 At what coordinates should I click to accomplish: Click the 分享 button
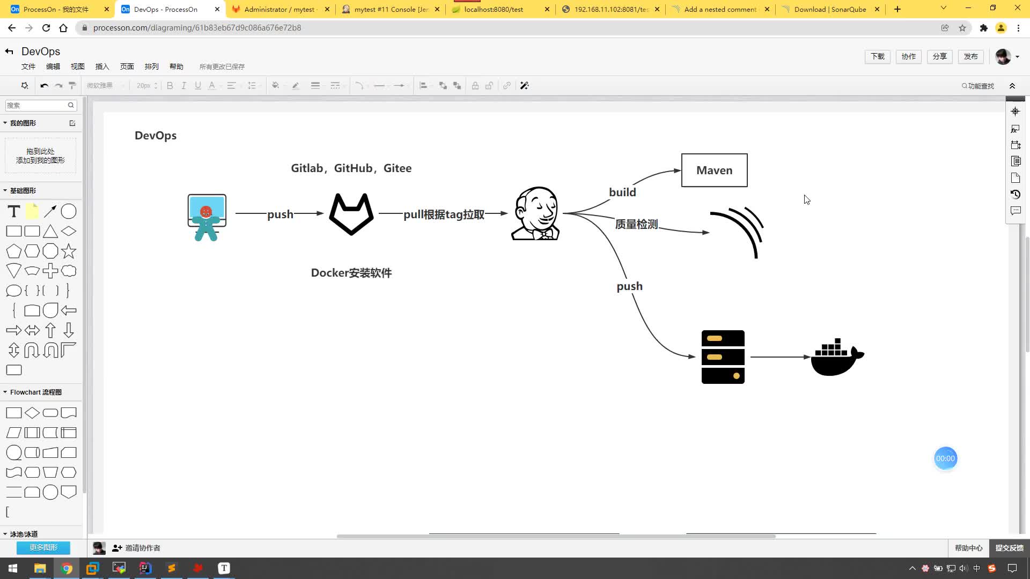coord(940,56)
